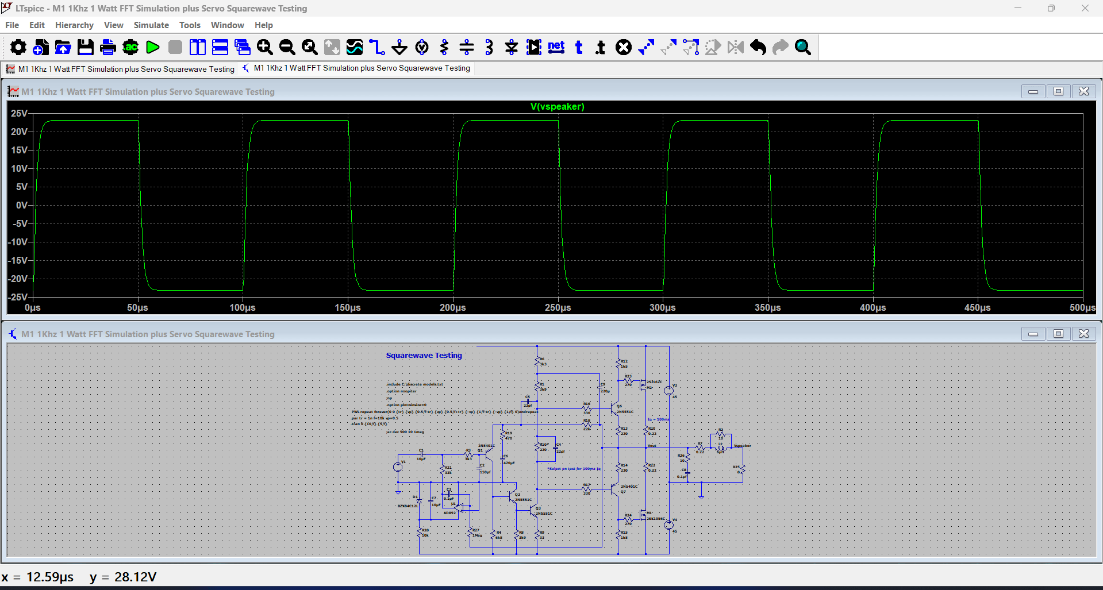The image size is (1103, 590).
Task: Click the 500µs time axis label
Action: (x=1082, y=308)
